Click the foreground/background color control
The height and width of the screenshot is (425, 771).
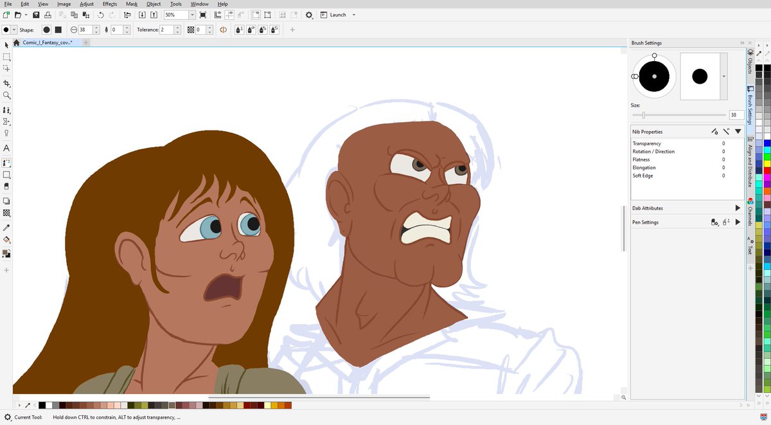tap(6, 253)
